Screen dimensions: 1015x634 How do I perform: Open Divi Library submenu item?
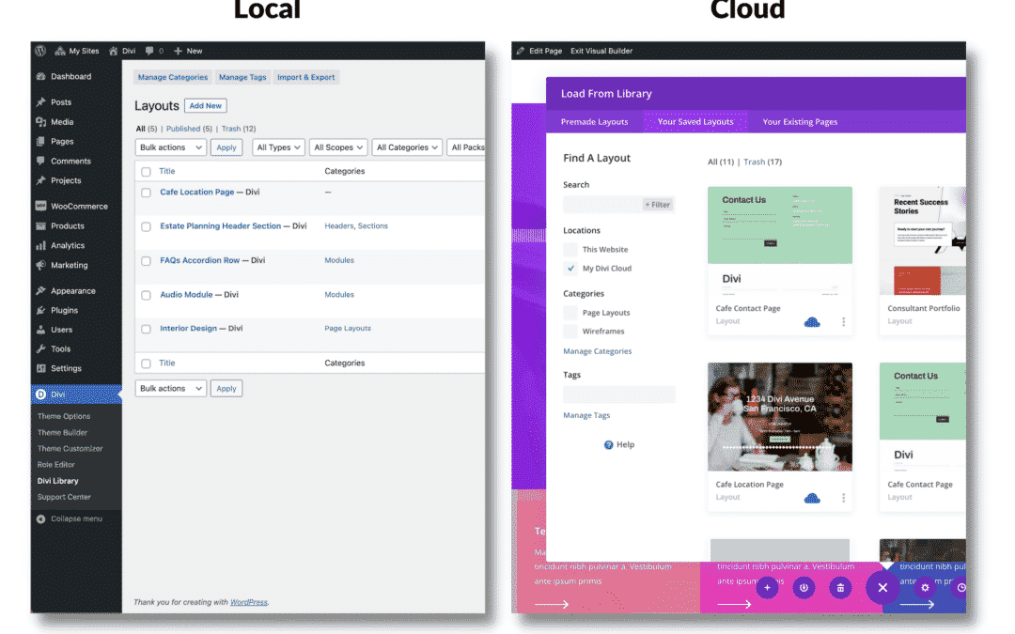coord(57,481)
